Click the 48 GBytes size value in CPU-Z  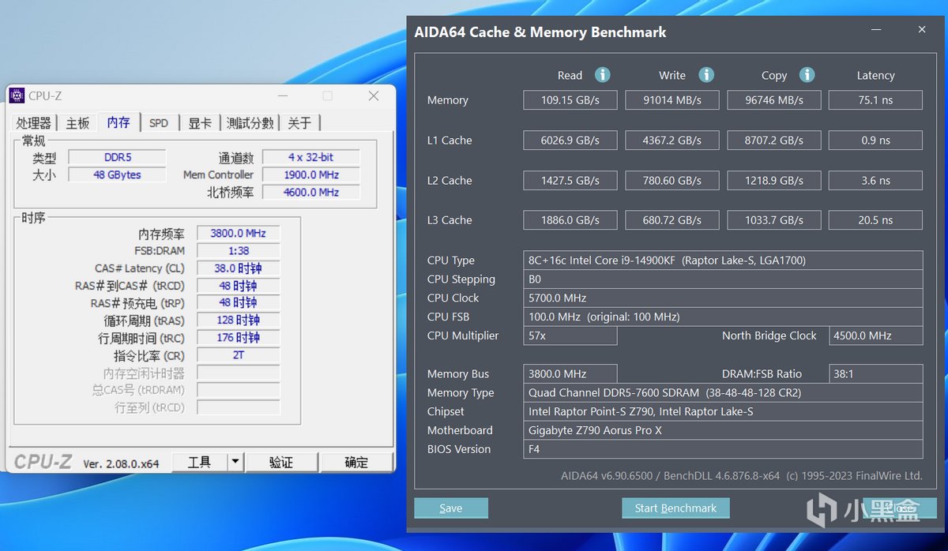(117, 174)
